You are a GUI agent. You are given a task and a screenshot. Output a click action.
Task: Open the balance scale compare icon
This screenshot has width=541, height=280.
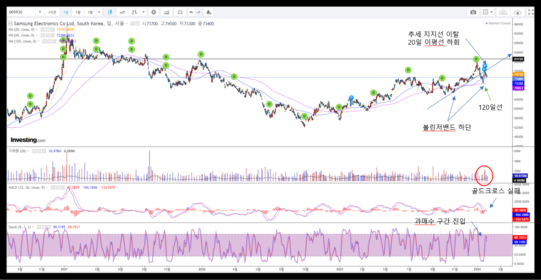[x=180, y=12]
